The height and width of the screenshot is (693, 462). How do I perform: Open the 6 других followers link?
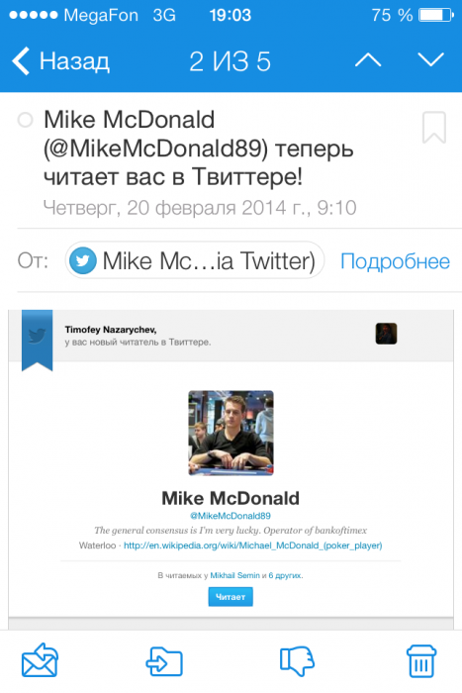click(x=285, y=575)
